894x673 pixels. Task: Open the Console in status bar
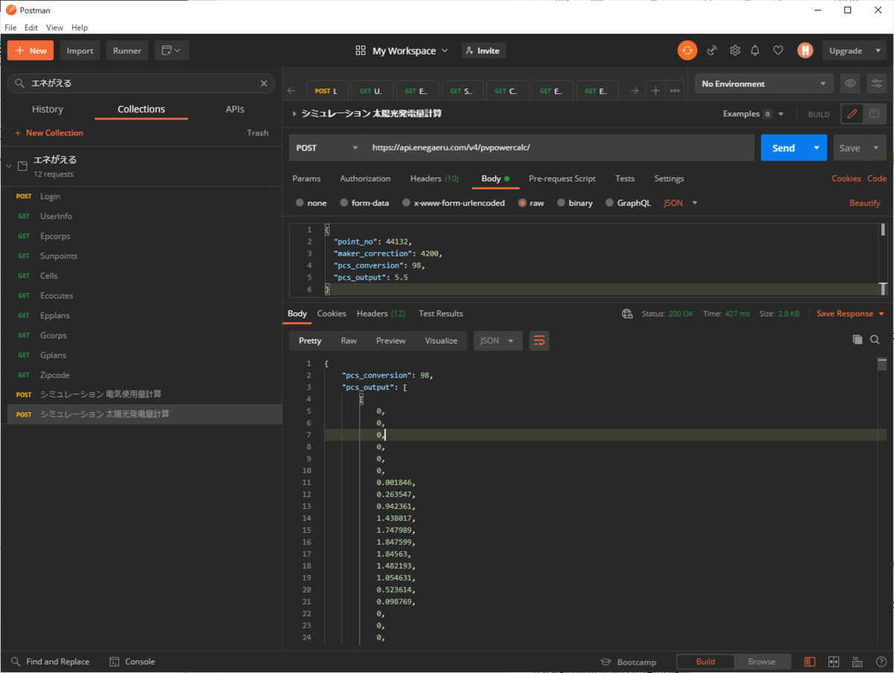tap(133, 662)
